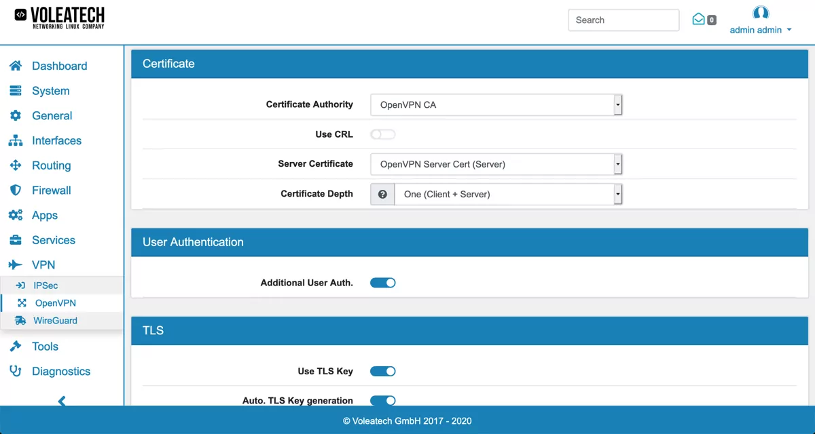The height and width of the screenshot is (434, 815).
Task: Toggle Auto. TLS Key generation
Action: [382, 400]
